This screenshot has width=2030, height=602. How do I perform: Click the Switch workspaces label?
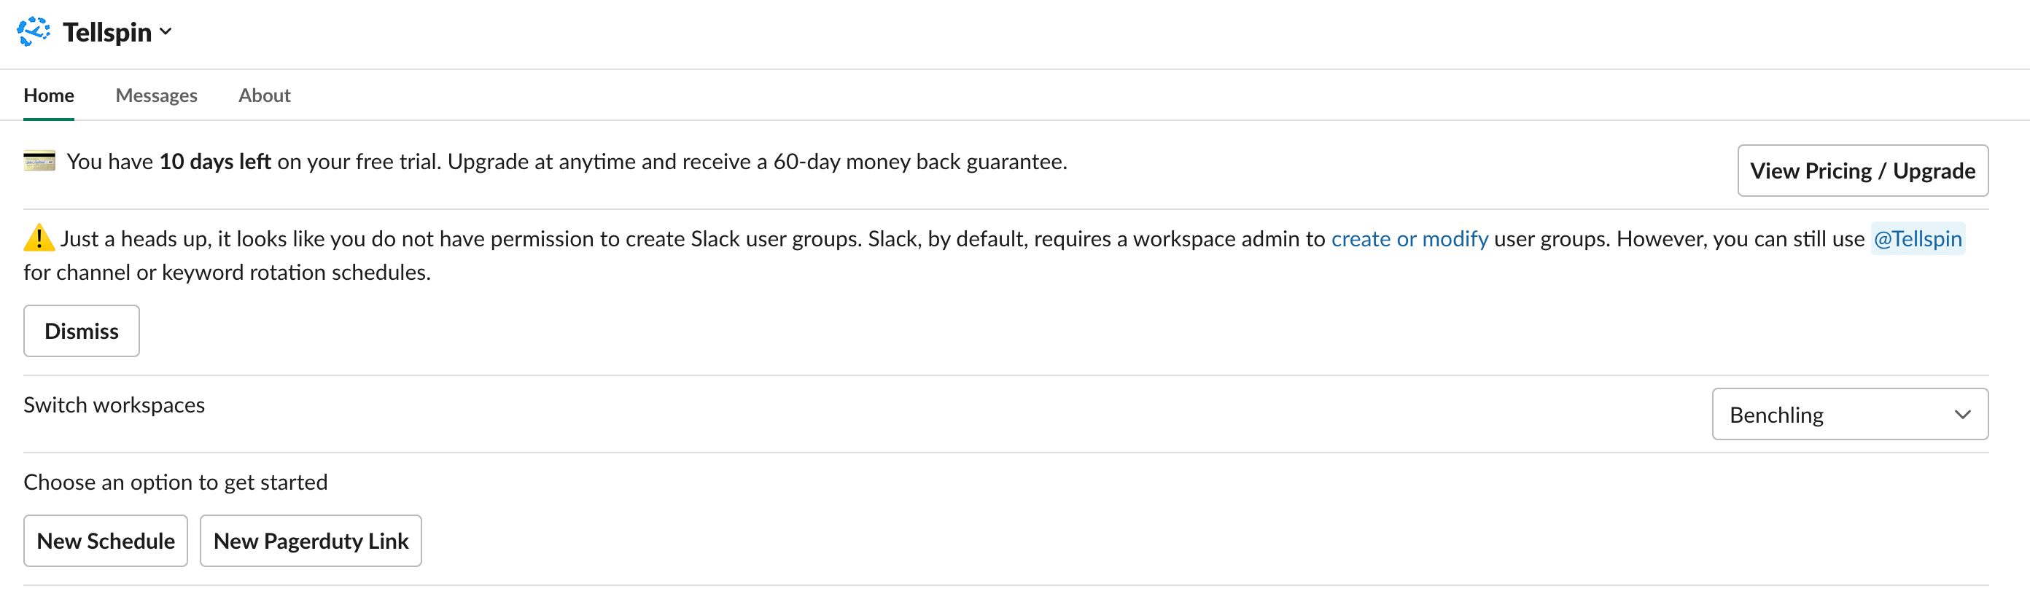tap(114, 404)
